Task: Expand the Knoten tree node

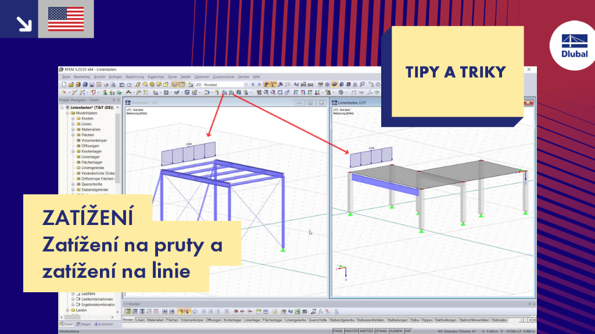Action: point(73,118)
